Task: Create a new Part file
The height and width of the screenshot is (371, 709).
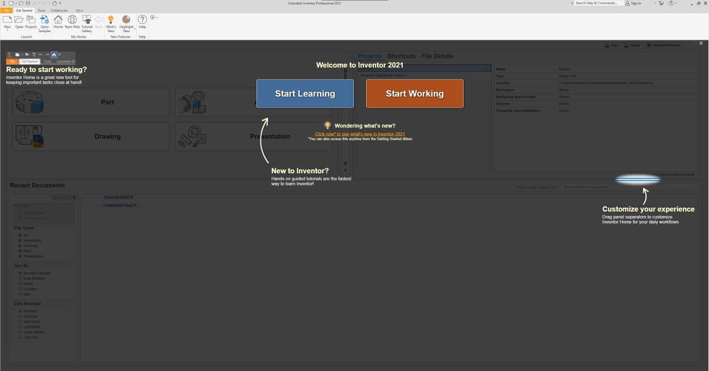Action: [91, 102]
